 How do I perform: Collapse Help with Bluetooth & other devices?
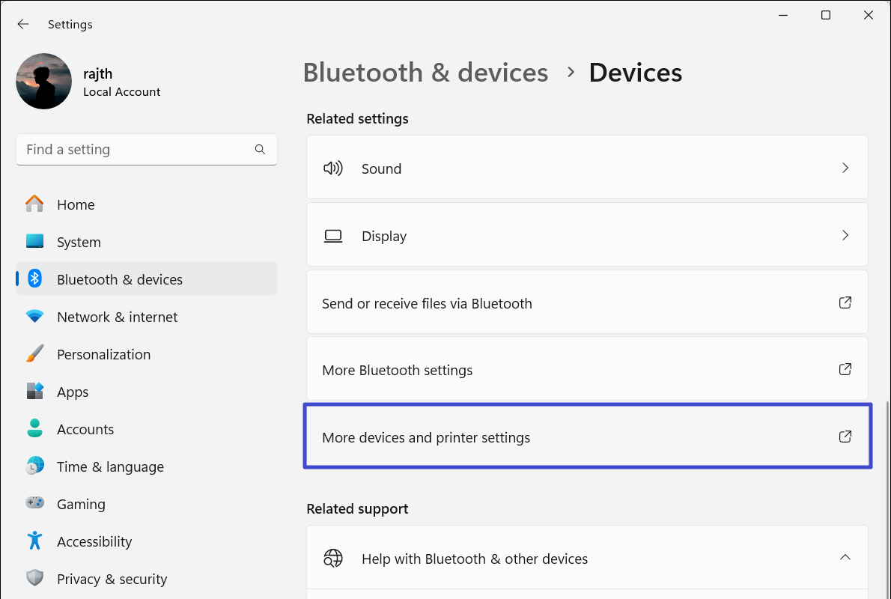pos(845,558)
